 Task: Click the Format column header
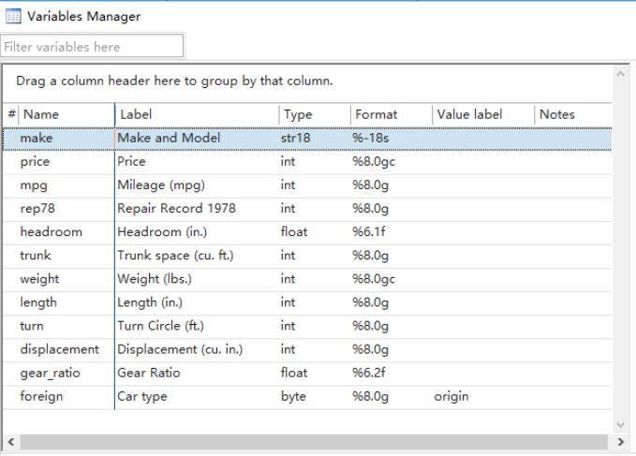click(389, 114)
